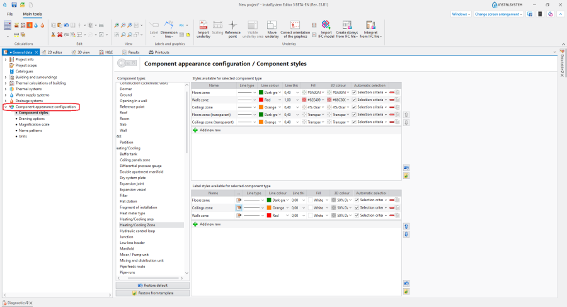This screenshot has height=307, width=567.
Task: Toggle automatic selection for Floors zone (transparent)
Action: tap(354, 115)
